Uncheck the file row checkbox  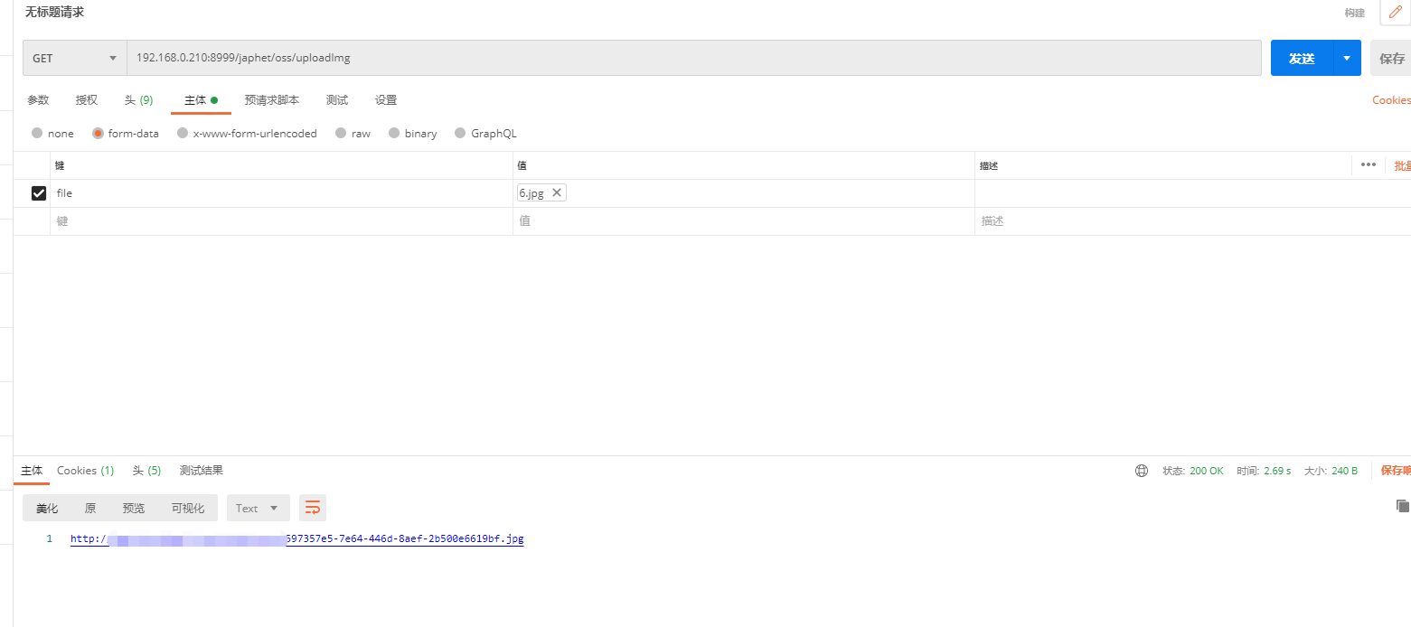pyautogui.click(x=39, y=193)
